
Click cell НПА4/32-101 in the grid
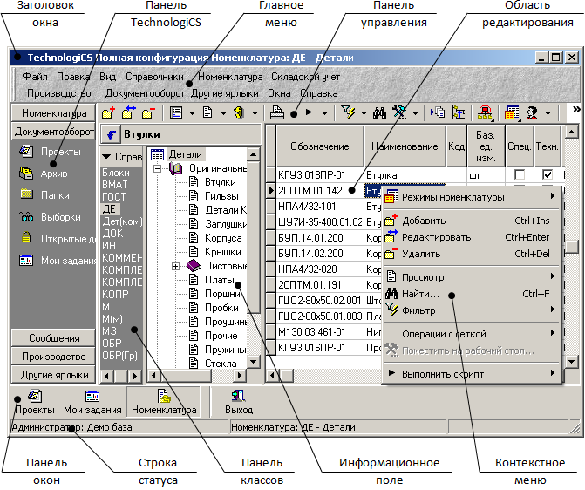320,207
